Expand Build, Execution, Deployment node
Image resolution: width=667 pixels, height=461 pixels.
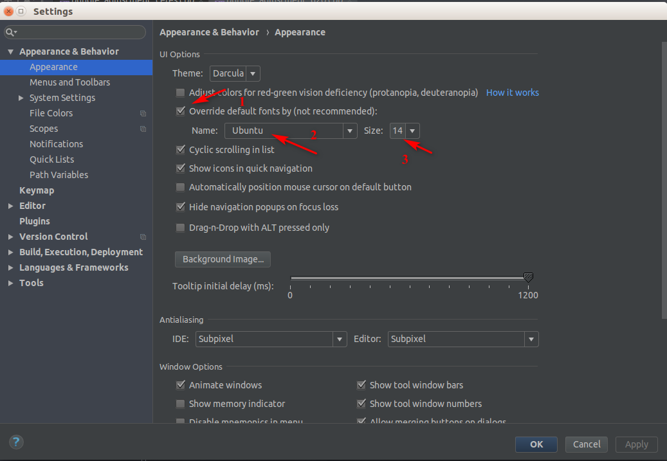coord(11,252)
